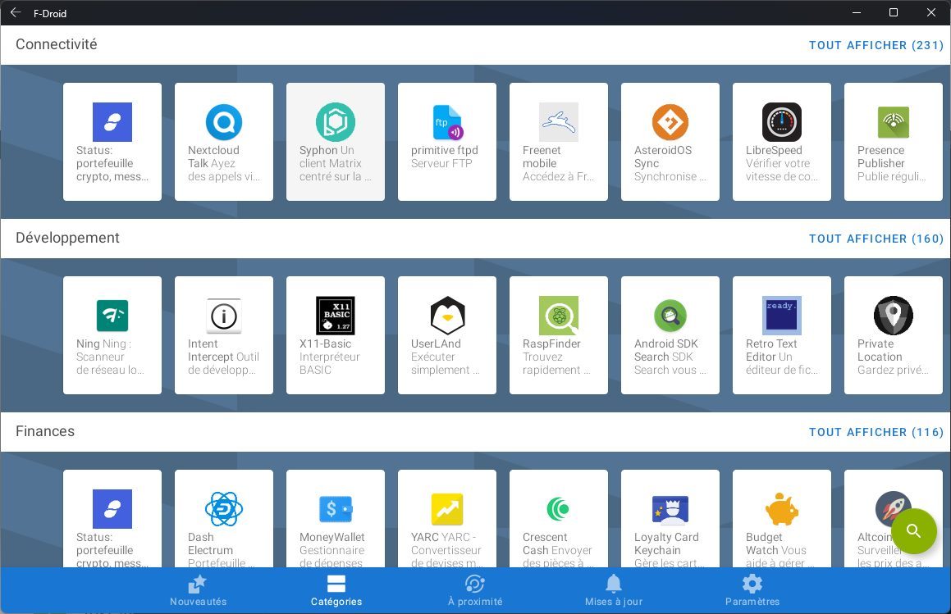The image size is (951, 614).
Task: Show all 116 Finances apps
Action: (876, 431)
